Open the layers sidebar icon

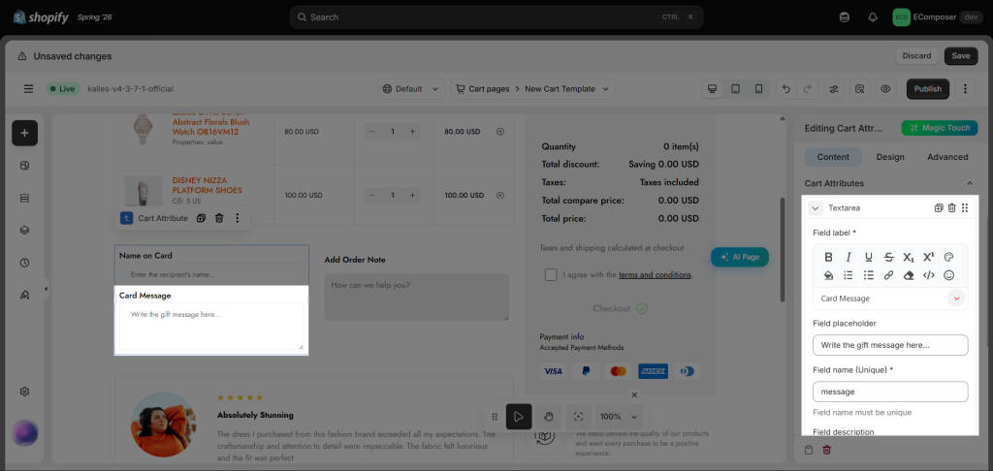tap(24, 231)
